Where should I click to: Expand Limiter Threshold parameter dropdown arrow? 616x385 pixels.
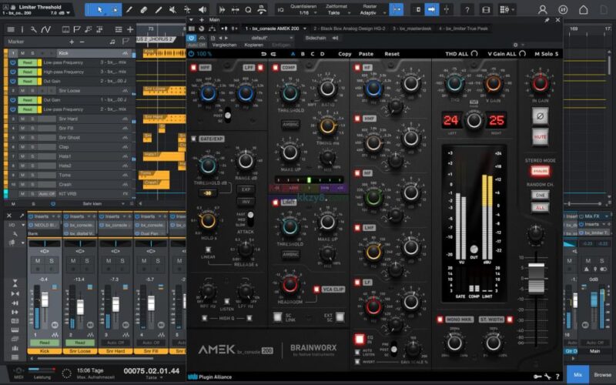[x=69, y=13]
